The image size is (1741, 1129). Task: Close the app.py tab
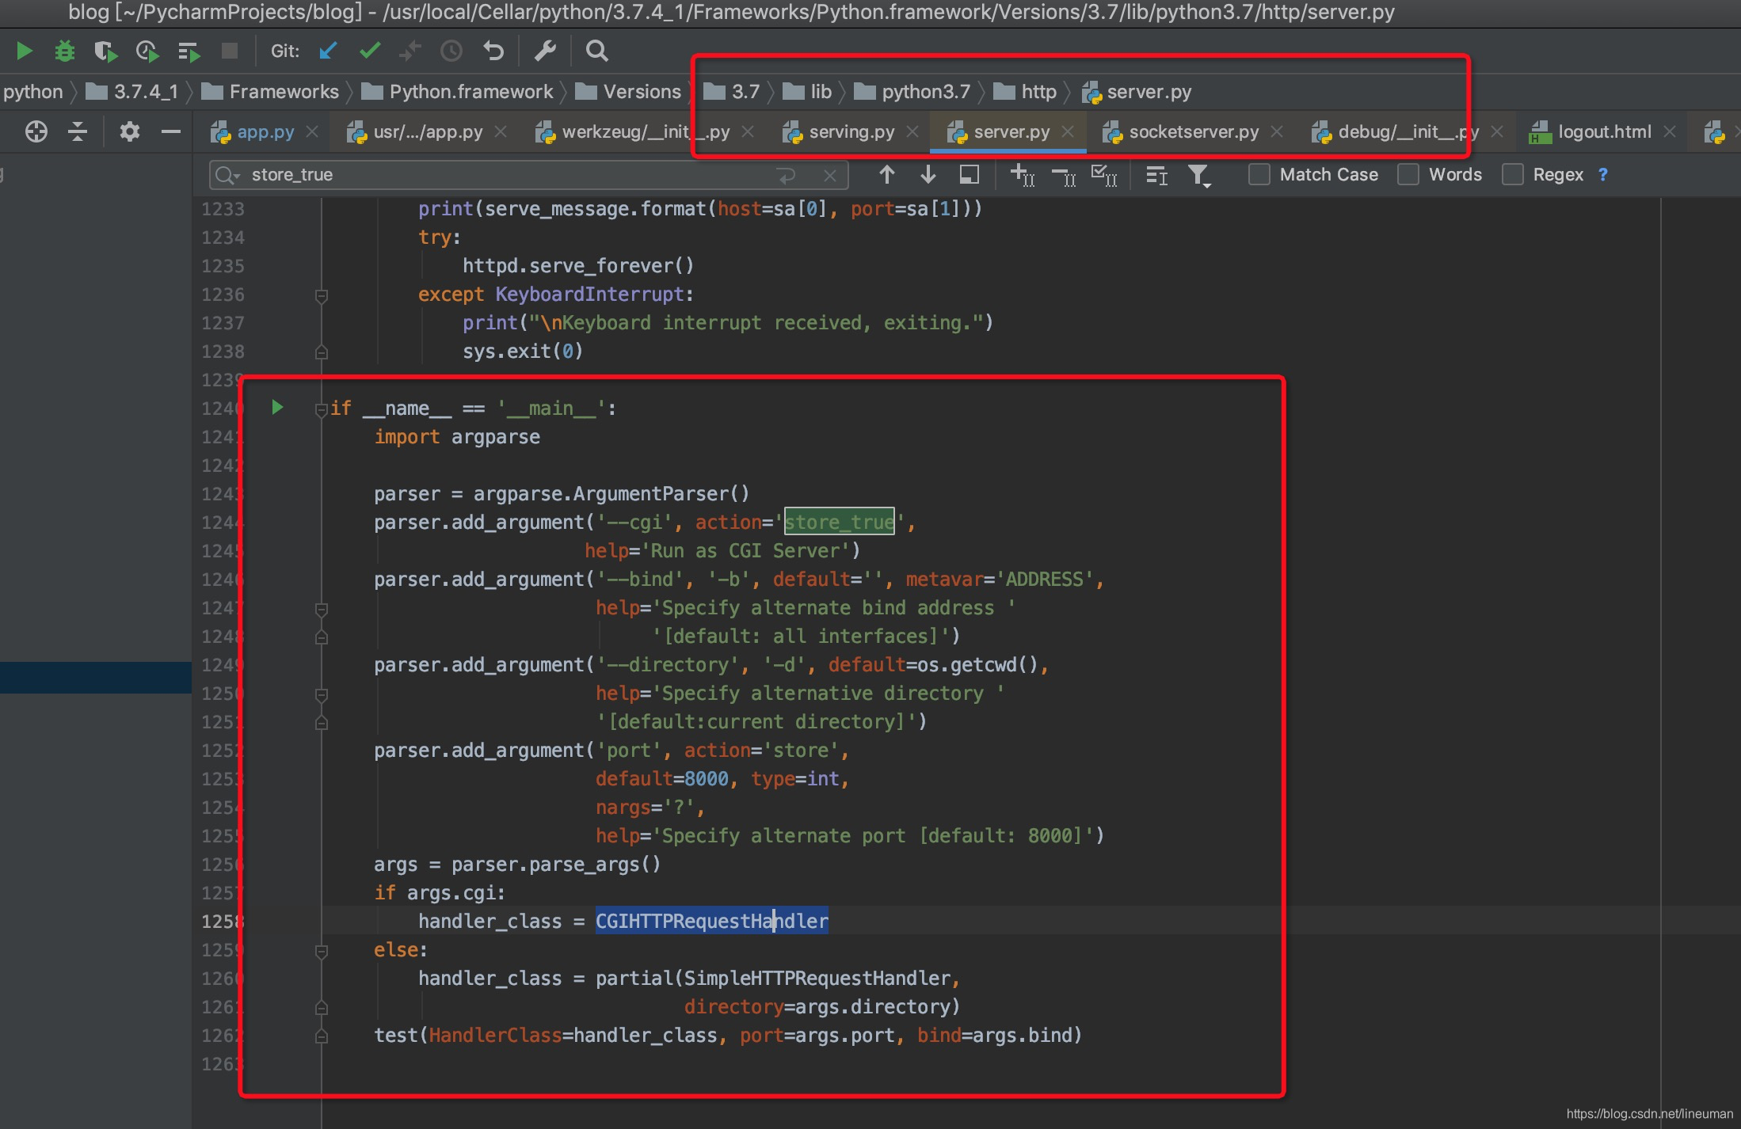coord(313,132)
